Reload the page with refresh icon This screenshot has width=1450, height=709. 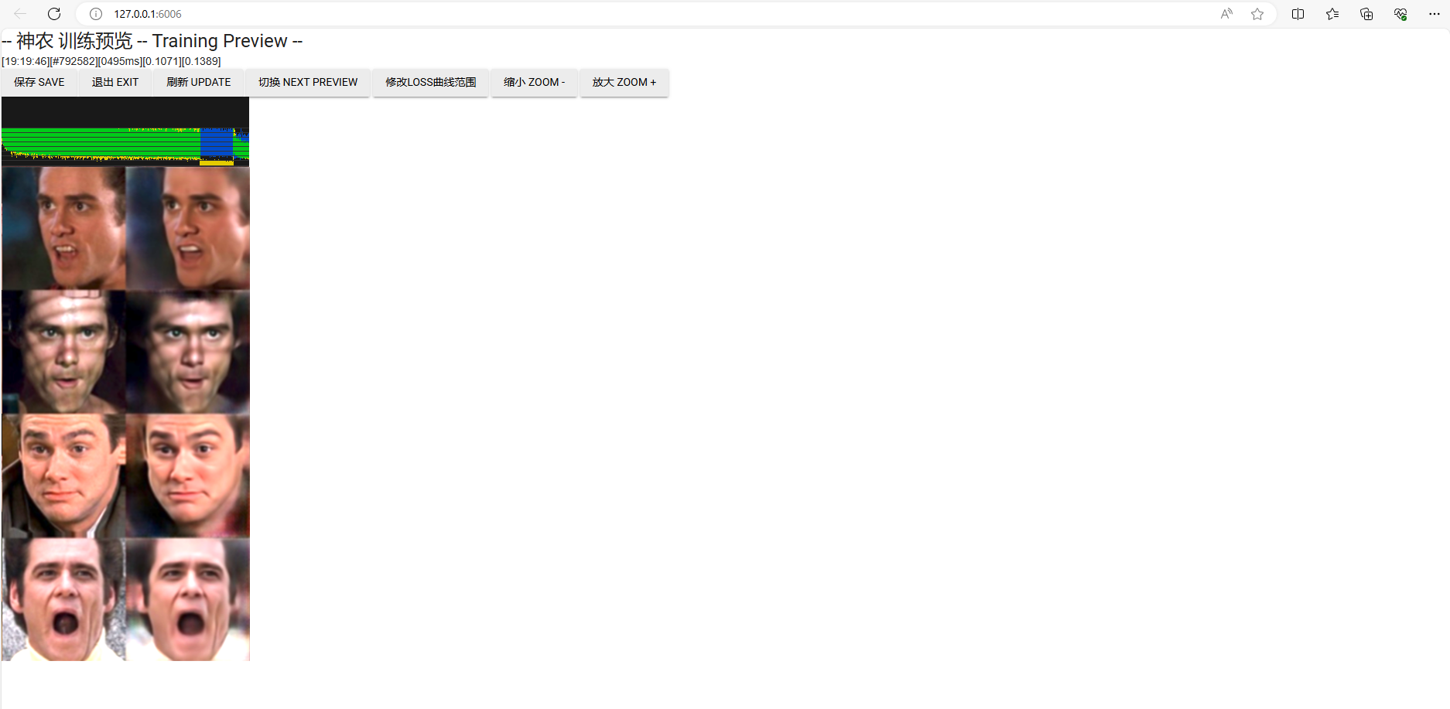pyautogui.click(x=54, y=14)
